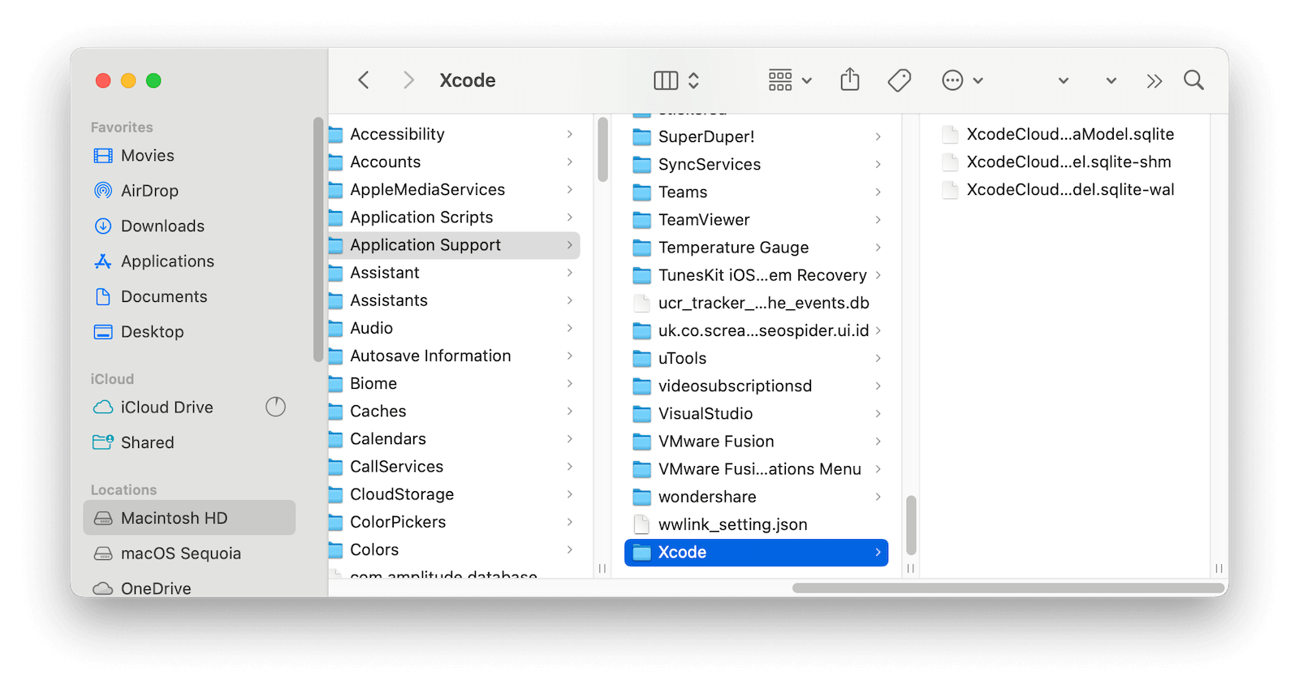
Task: Select the TunesKit iOS...em Recovery folder
Action: [756, 275]
